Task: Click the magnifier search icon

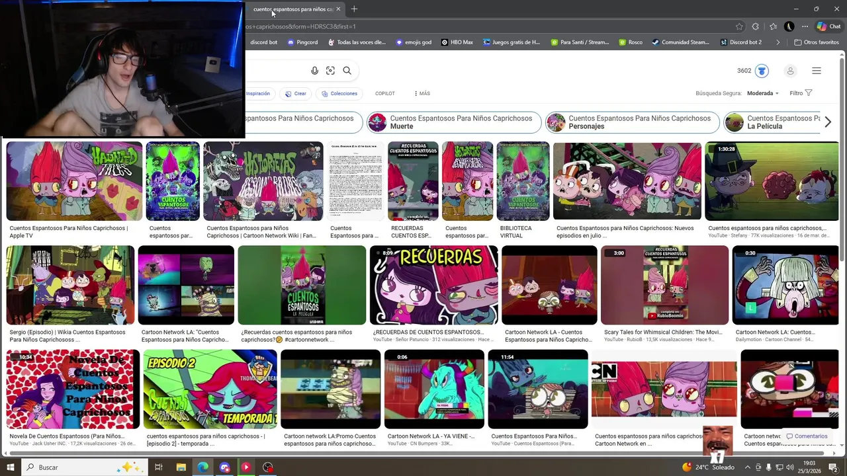Action: click(x=347, y=71)
